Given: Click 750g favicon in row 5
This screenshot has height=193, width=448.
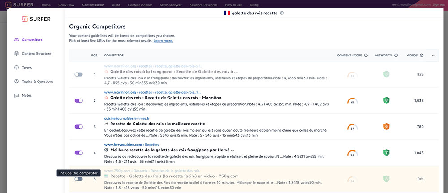Looking at the screenshot, I should [x=106, y=176].
